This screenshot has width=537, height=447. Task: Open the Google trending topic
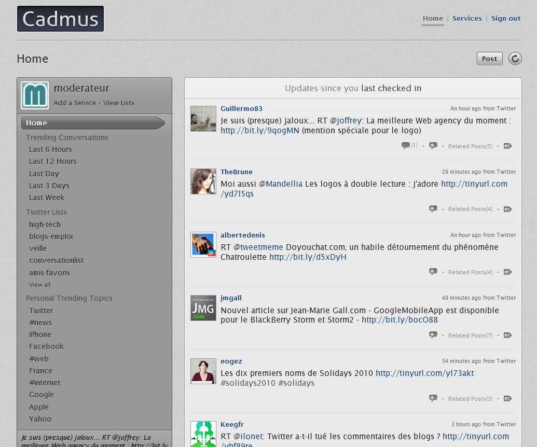tap(42, 395)
